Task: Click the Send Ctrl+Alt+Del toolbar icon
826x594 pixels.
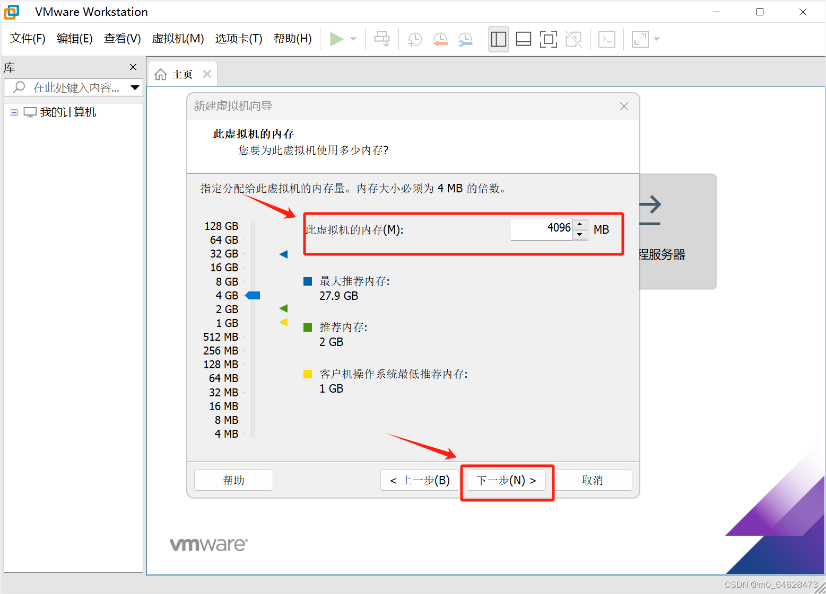Action: pyautogui.click(x=382, y=39)
